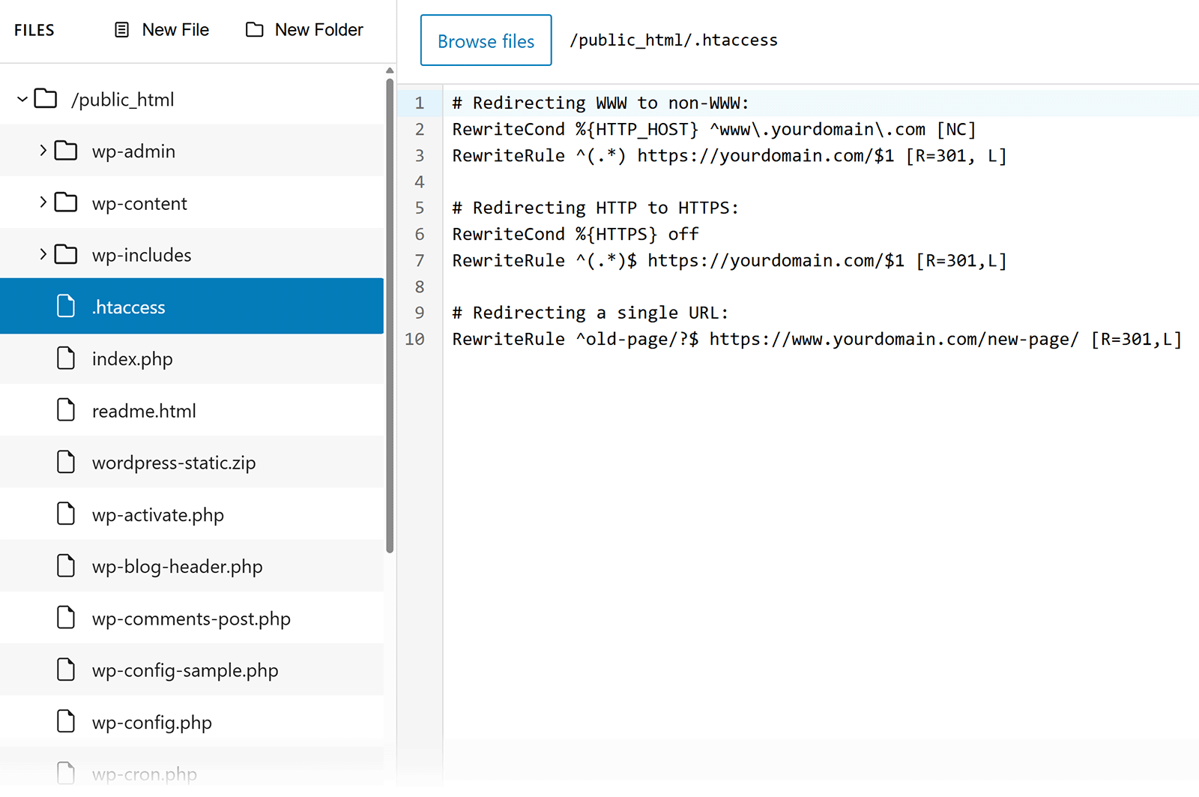The height and width of the screenshot is (797, 1199).
Task: Click the New Folder icon
Action: pos(254,29)
